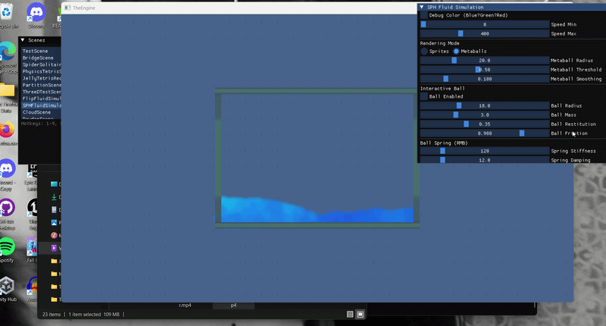Collapse the Scenes panel
The width and height of the screenshot is (606, 326).
pos(23,40)
